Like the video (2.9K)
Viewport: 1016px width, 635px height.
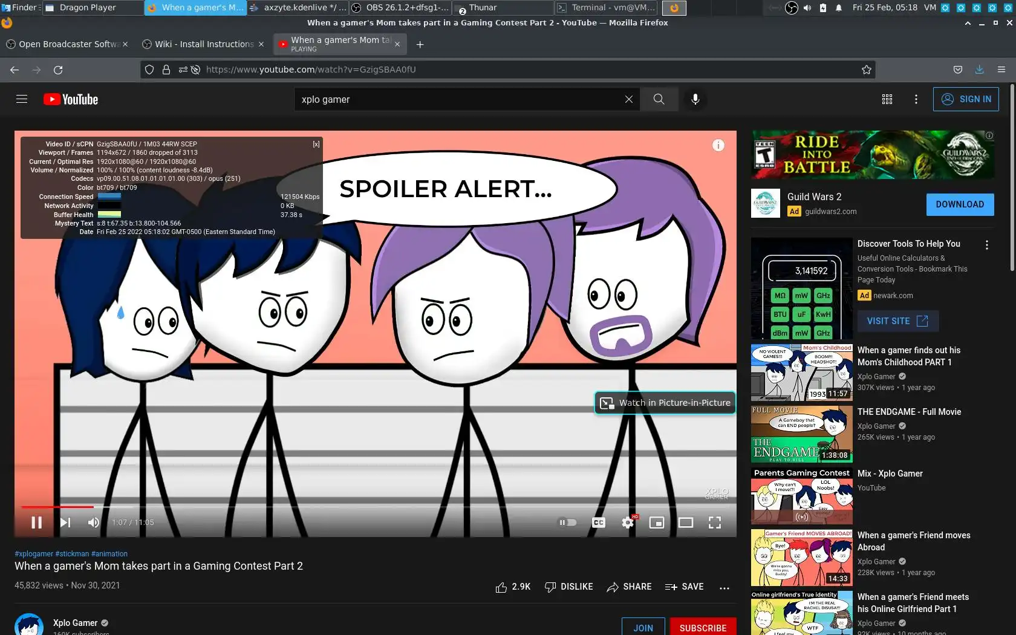(513, 587)
